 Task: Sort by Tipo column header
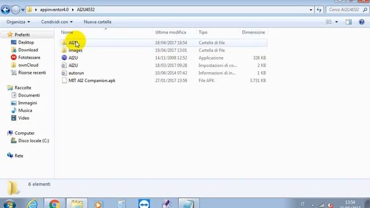(203, 32)
